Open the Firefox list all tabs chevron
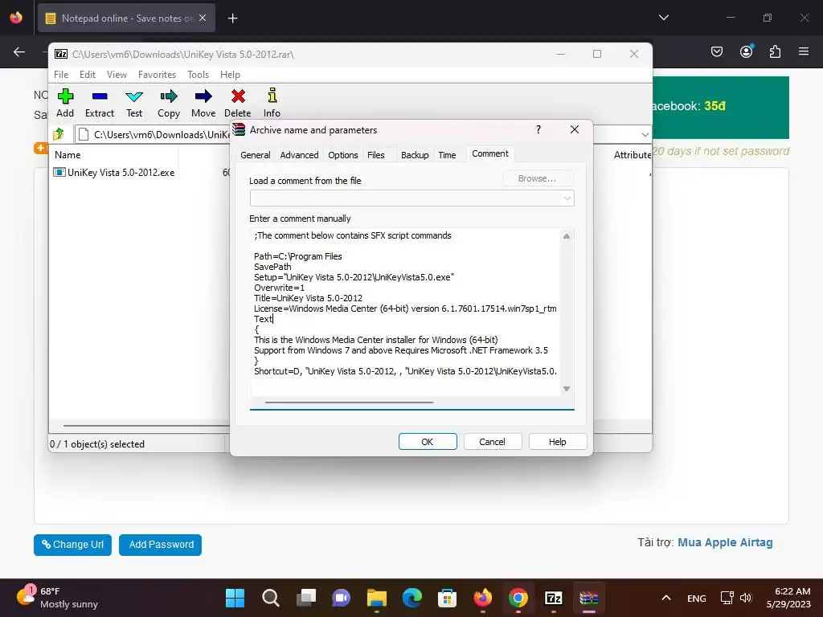The height and width of the screenshot is (617, 823). (x=663, y=18)
